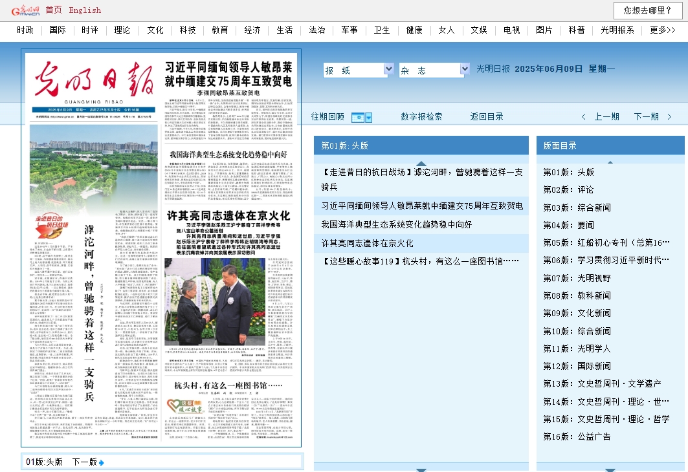This screenshot has height=472, width=688.
Task: Click 下一版 at the page bottom
Action: pos(84,462)
